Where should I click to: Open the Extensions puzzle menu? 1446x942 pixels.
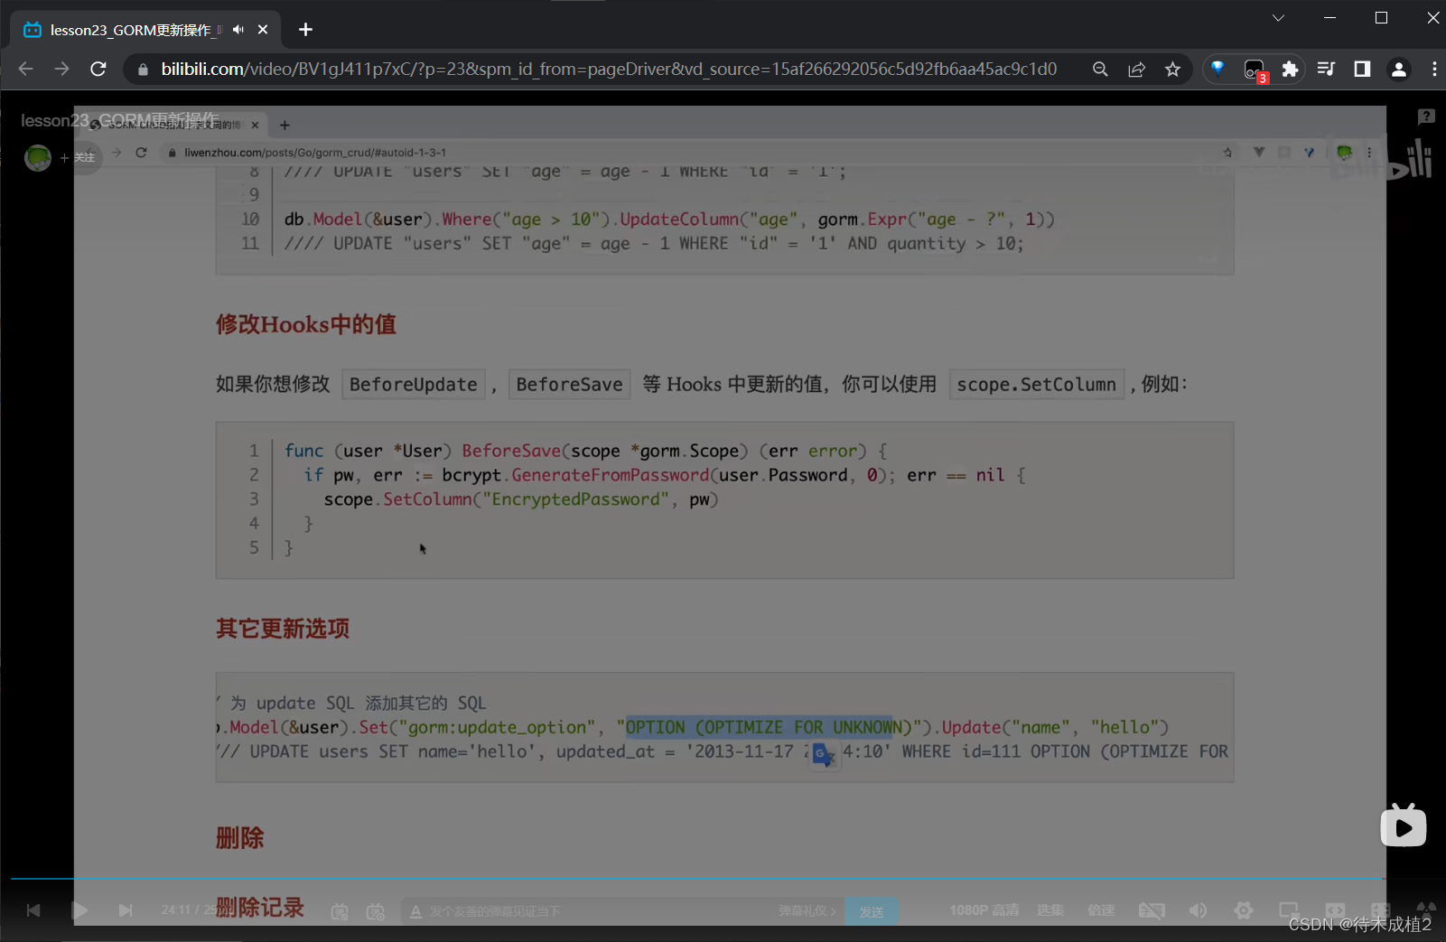(1290, 70)
